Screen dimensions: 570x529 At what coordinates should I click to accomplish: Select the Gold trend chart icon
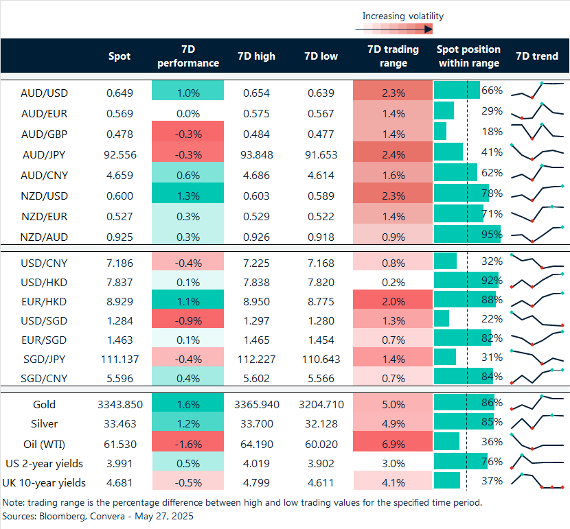pos(537,404)
